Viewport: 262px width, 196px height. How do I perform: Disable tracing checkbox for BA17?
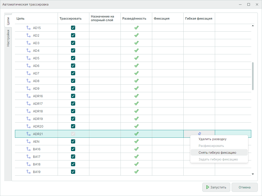tap(73, 157)
